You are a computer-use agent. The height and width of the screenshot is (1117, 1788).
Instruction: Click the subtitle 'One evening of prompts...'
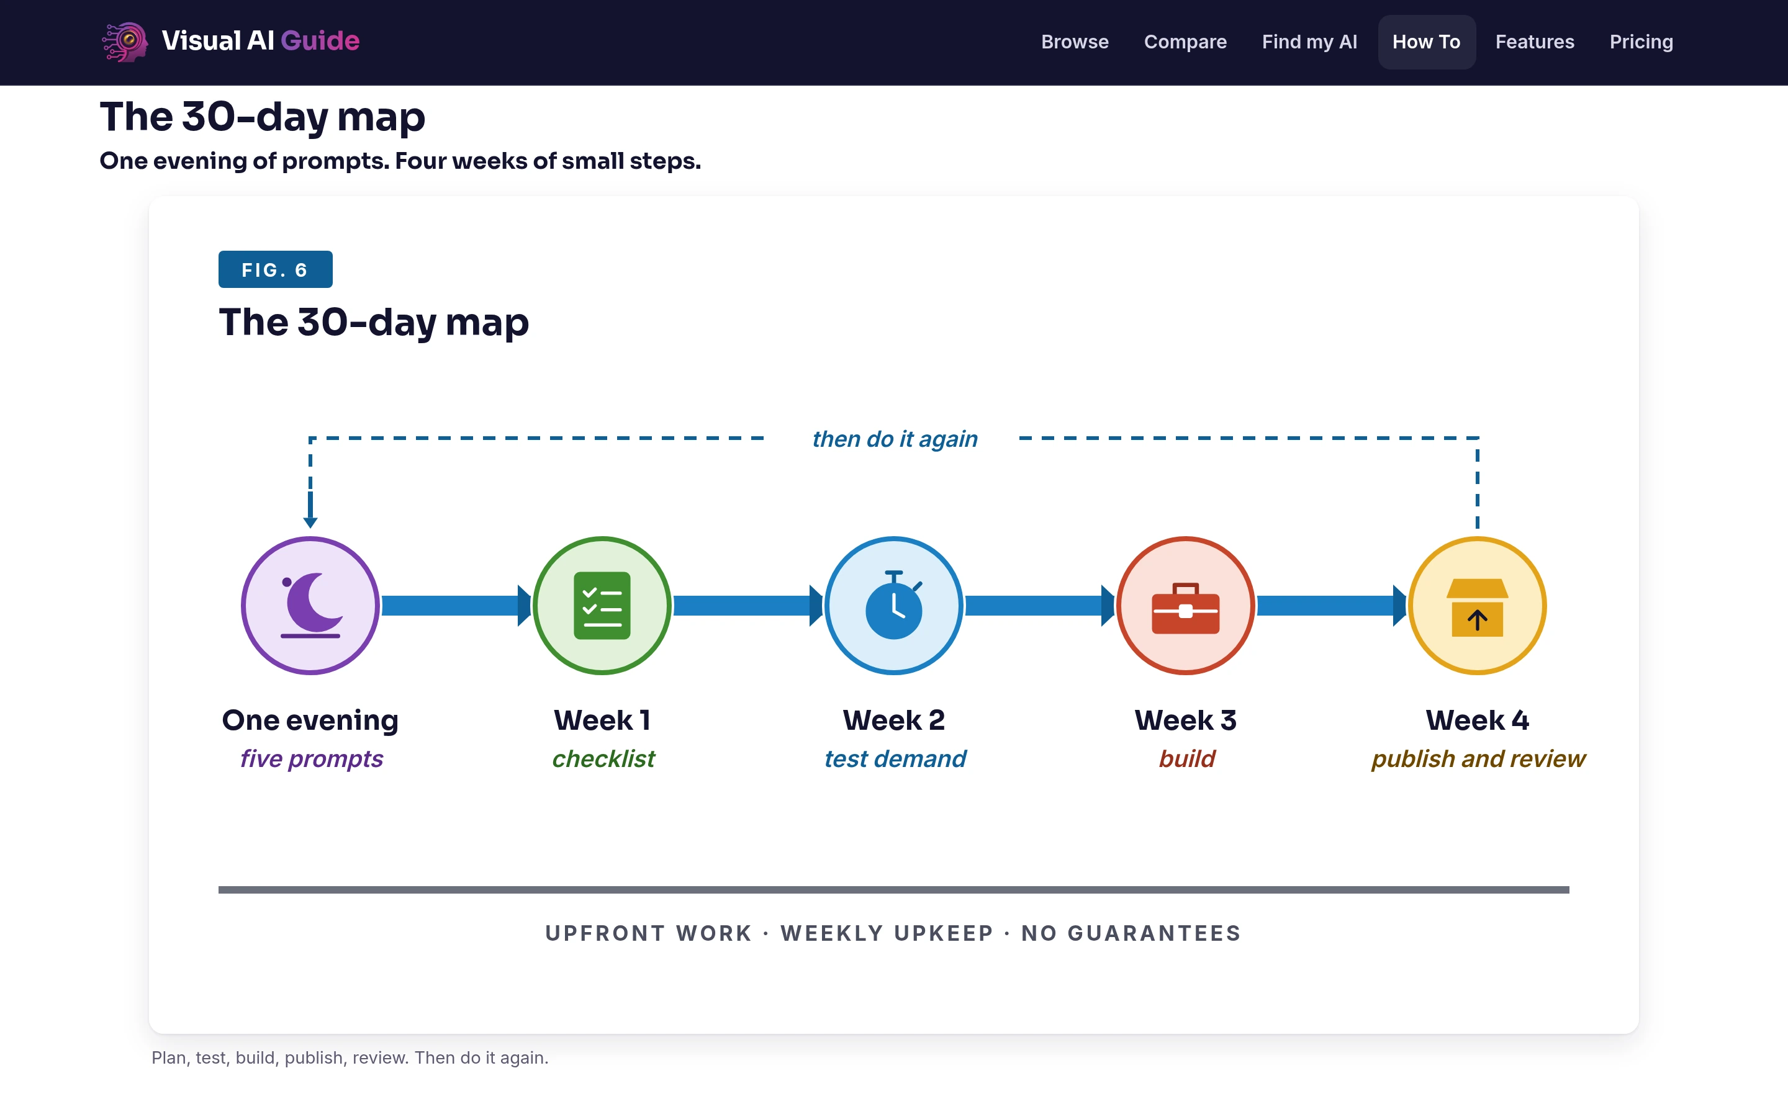[400, 161]
